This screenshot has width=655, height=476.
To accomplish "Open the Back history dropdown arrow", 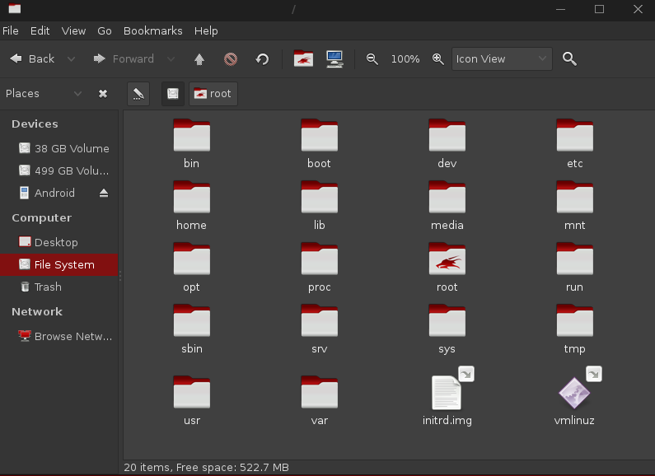I will (x=72, y=58).
